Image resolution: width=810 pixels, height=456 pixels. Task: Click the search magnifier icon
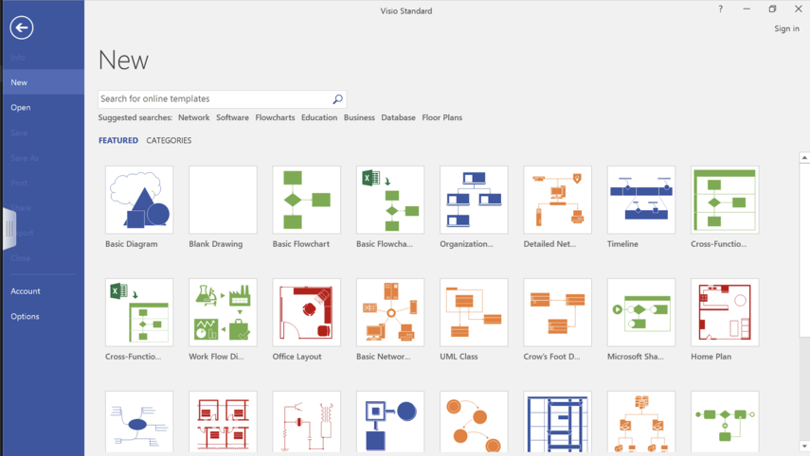pyautogui.click(x=337, y=99)
